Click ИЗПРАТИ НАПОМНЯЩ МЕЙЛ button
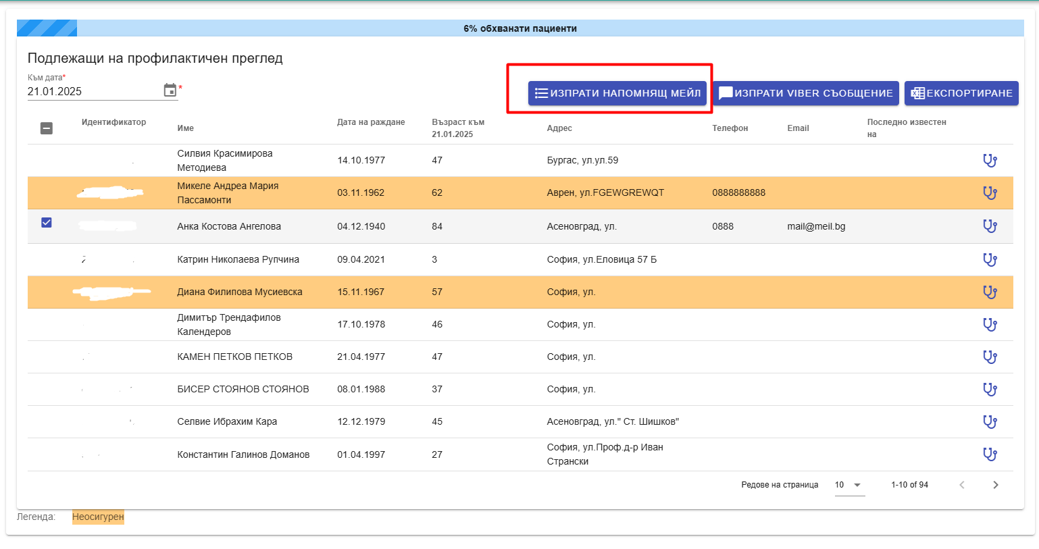This screenshot has width=1039, height=549. point(617,93)
